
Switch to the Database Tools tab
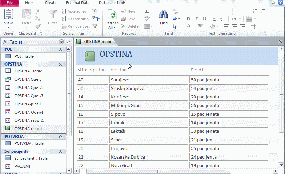point(112,3)
